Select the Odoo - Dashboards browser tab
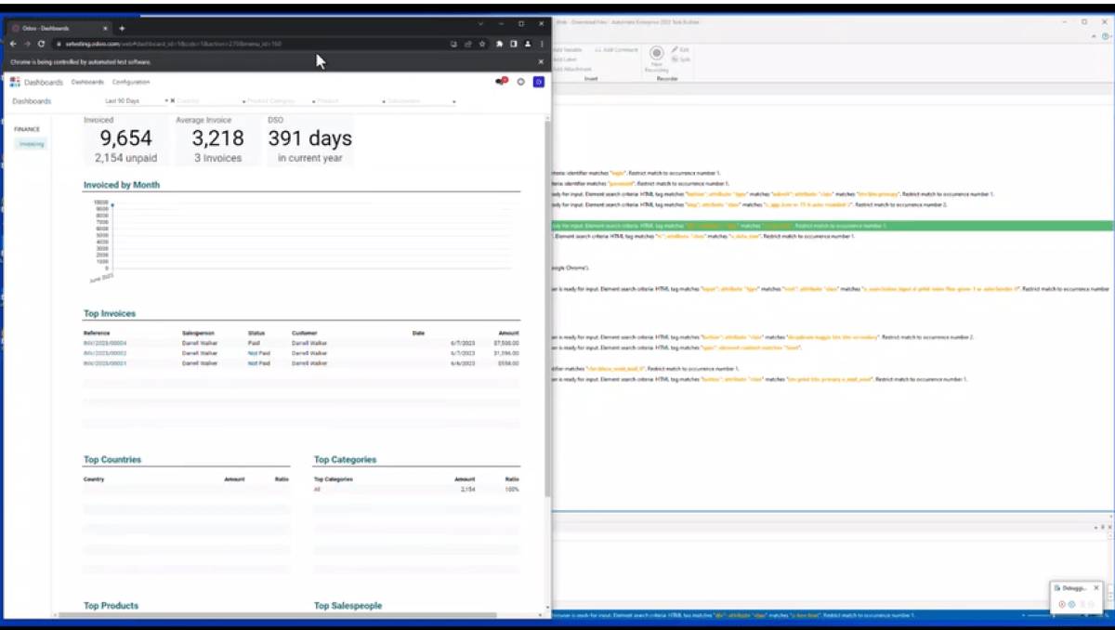Screen dimensions: 1115x630 pyautogui.click(x=56, y=28)
